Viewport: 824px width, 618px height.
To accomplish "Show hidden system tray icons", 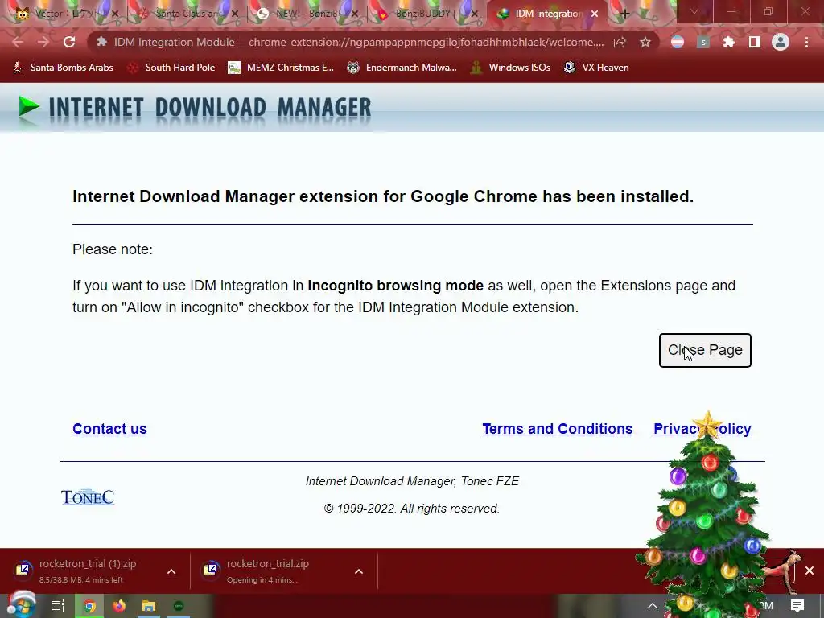I will click(652, 606).
